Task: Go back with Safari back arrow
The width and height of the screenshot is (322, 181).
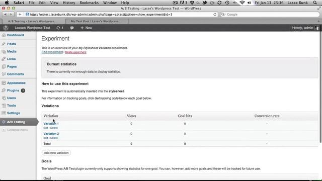Action: pyautogui.click(x=5, y=15)
